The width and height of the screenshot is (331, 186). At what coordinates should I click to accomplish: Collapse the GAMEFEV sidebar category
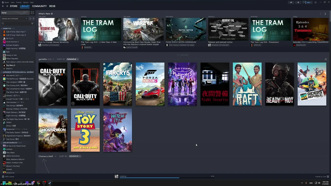point(2,28)
